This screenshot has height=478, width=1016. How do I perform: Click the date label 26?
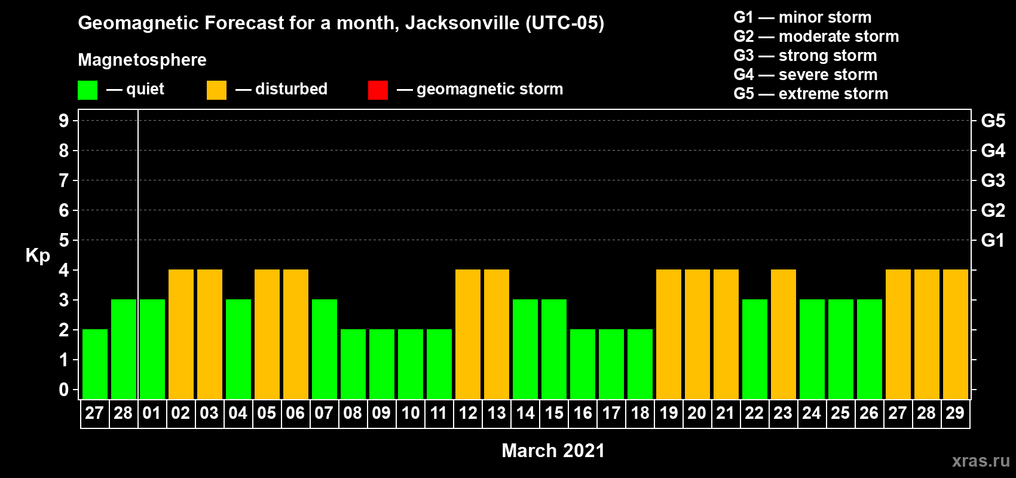click(869, 413)
